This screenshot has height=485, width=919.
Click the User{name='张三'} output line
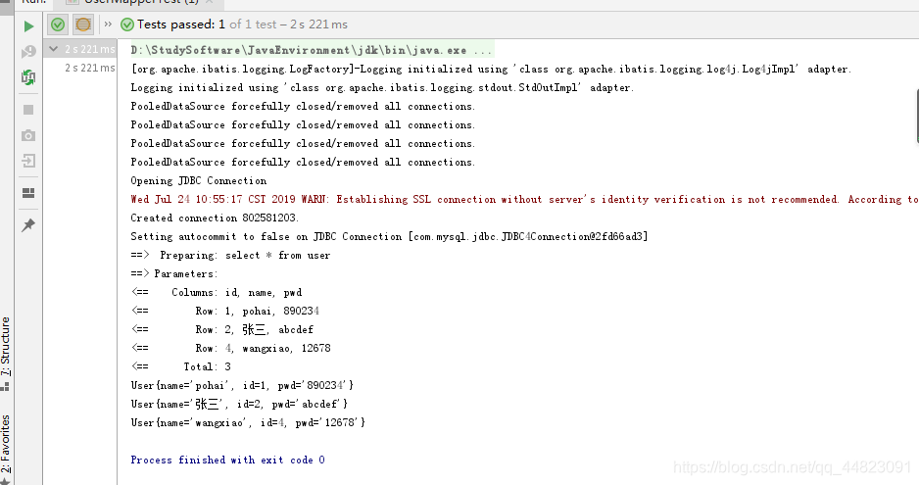(239, 404)
